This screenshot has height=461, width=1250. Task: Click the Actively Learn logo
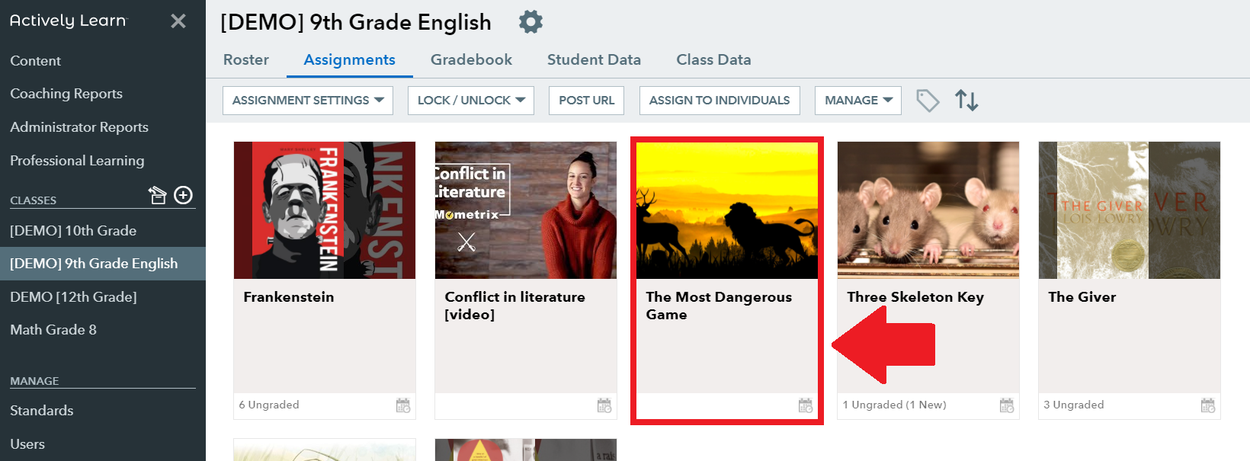pos(69,21)
